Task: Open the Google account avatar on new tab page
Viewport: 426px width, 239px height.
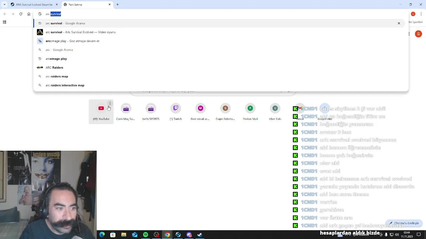Action: coord(419,34)
